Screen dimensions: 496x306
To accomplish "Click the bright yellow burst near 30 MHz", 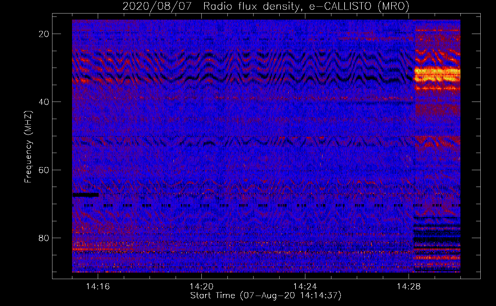I will [x=437, y=74].
